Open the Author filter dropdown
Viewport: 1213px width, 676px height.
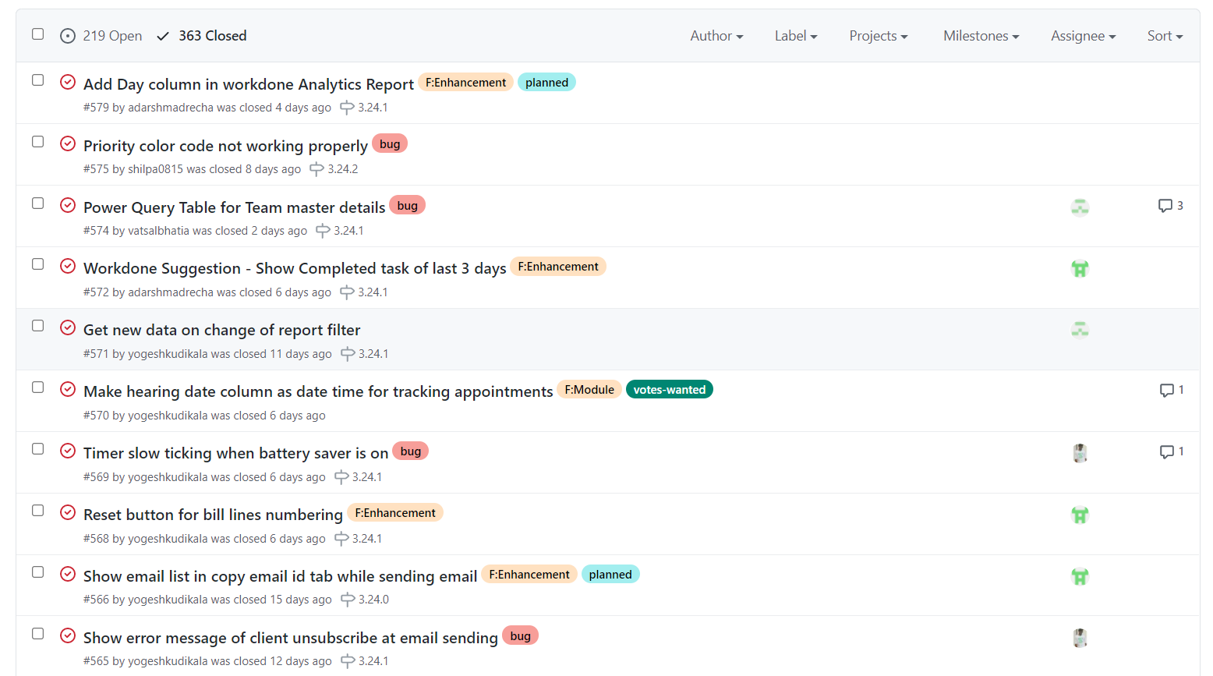tap(716, 36)
